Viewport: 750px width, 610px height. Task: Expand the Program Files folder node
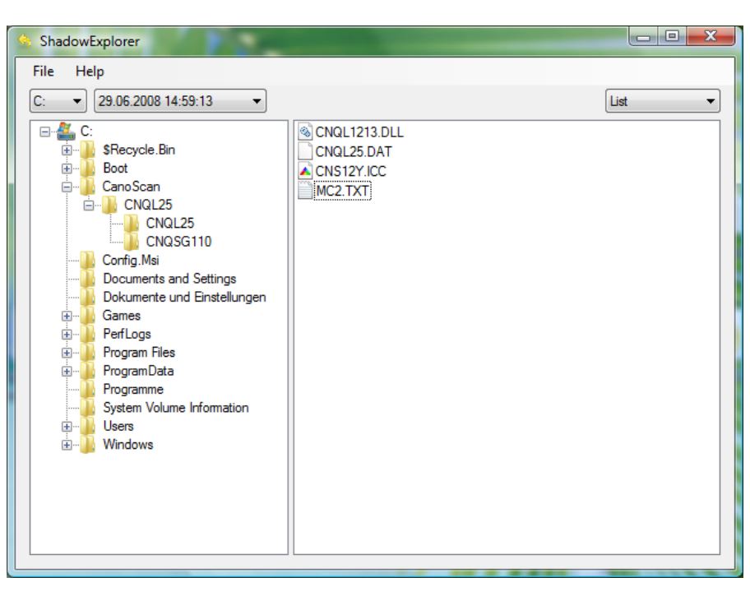pyautogui.click(x=67, y=353)
